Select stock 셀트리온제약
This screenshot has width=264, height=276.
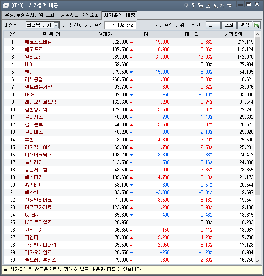point(38,87)
